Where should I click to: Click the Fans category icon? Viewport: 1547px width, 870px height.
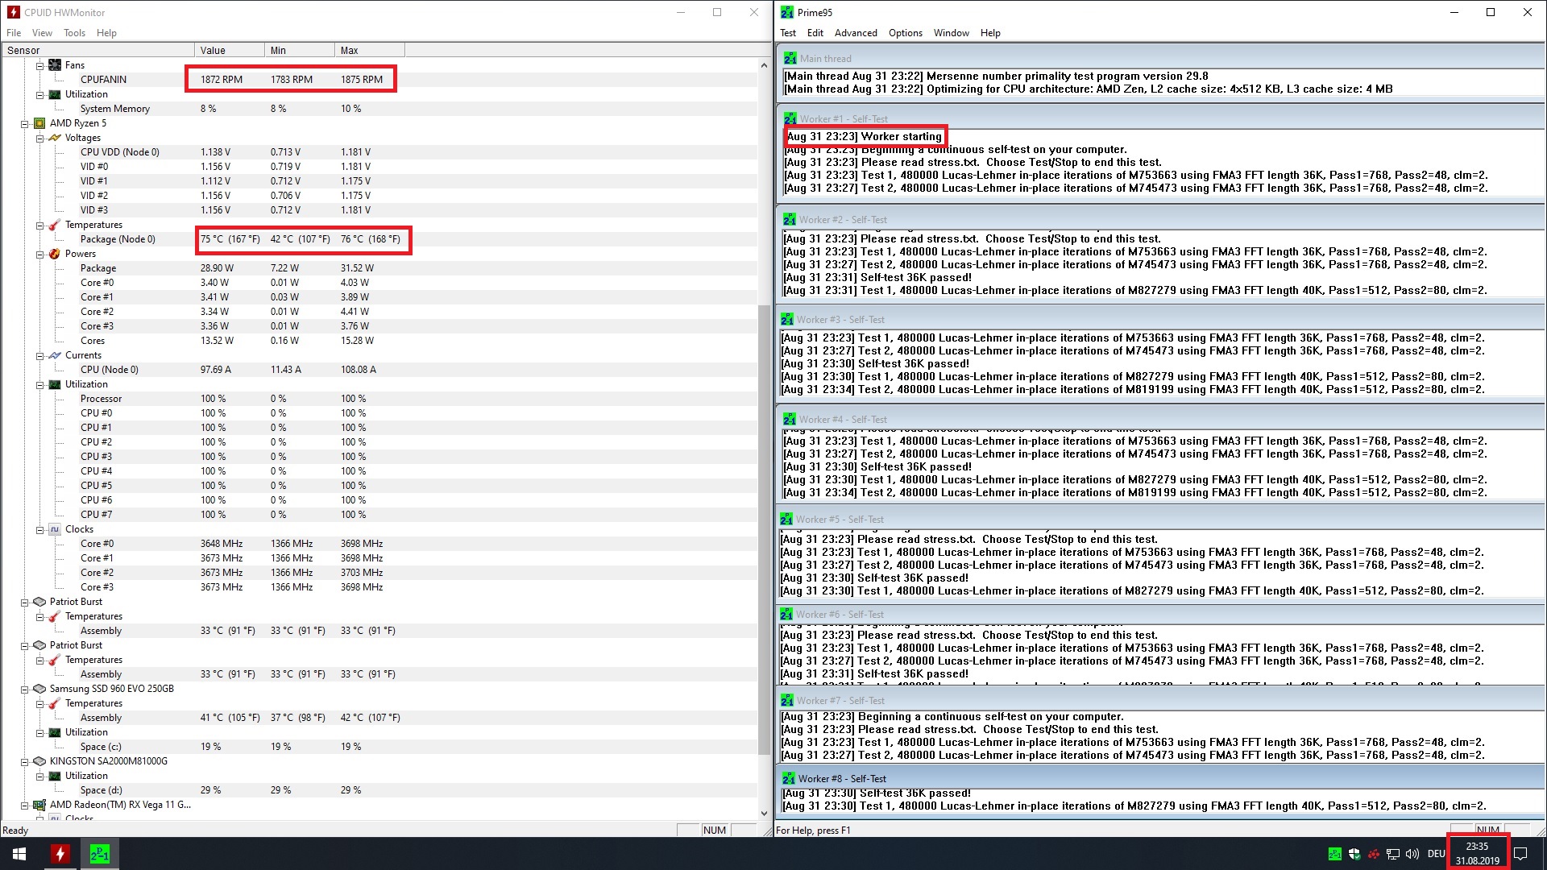[55, 65]
